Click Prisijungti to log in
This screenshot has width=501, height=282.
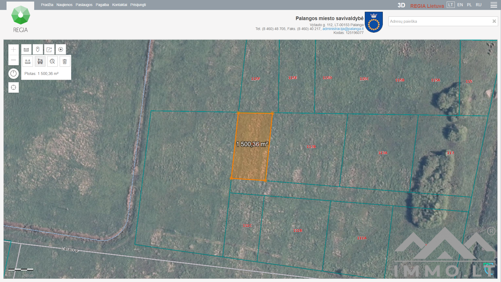coord(138,5)
